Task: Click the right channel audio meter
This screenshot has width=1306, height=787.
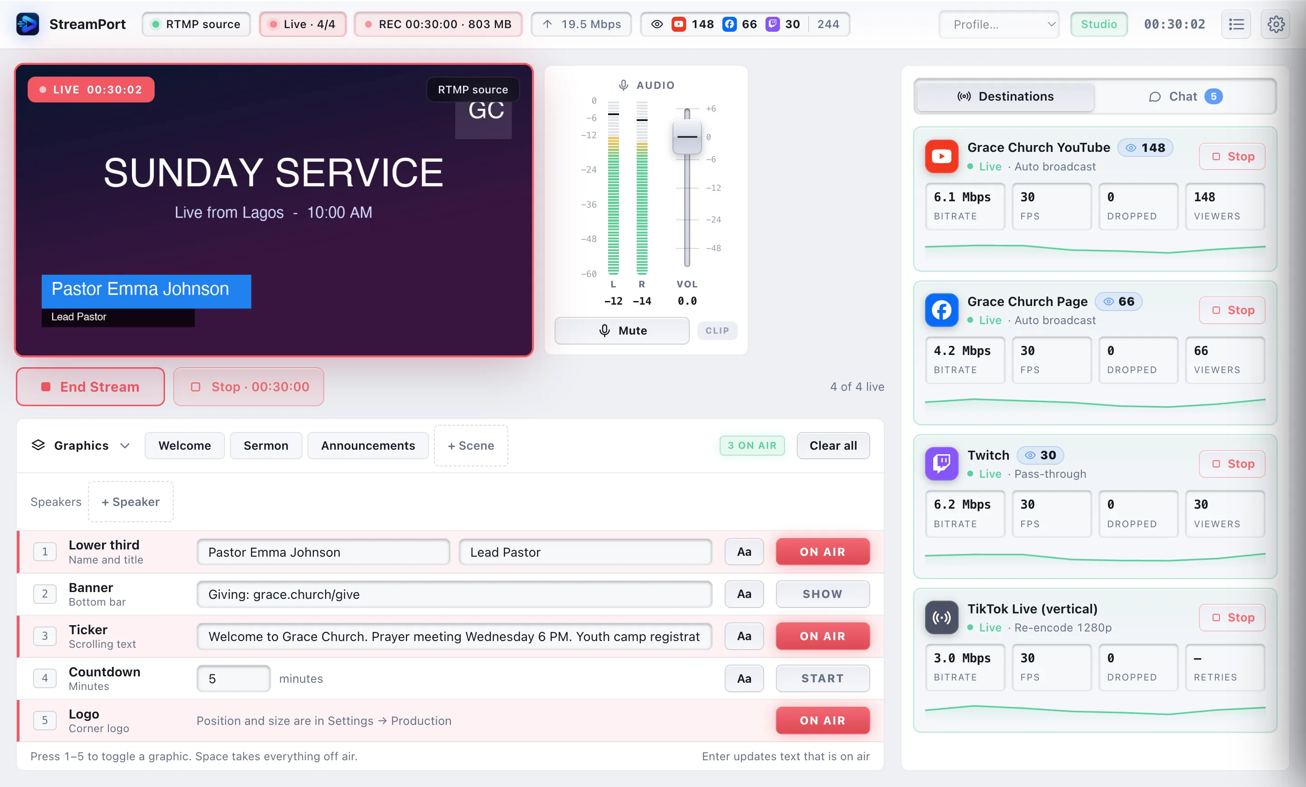Action: pos(642,188)
